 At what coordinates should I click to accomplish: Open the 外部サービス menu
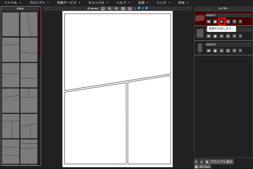click(68, 3)
